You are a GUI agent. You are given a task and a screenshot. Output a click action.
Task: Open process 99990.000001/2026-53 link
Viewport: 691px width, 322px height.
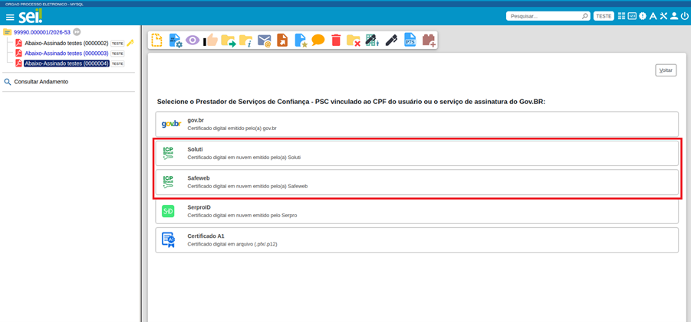pyautogui.click(x=42, y=32)
